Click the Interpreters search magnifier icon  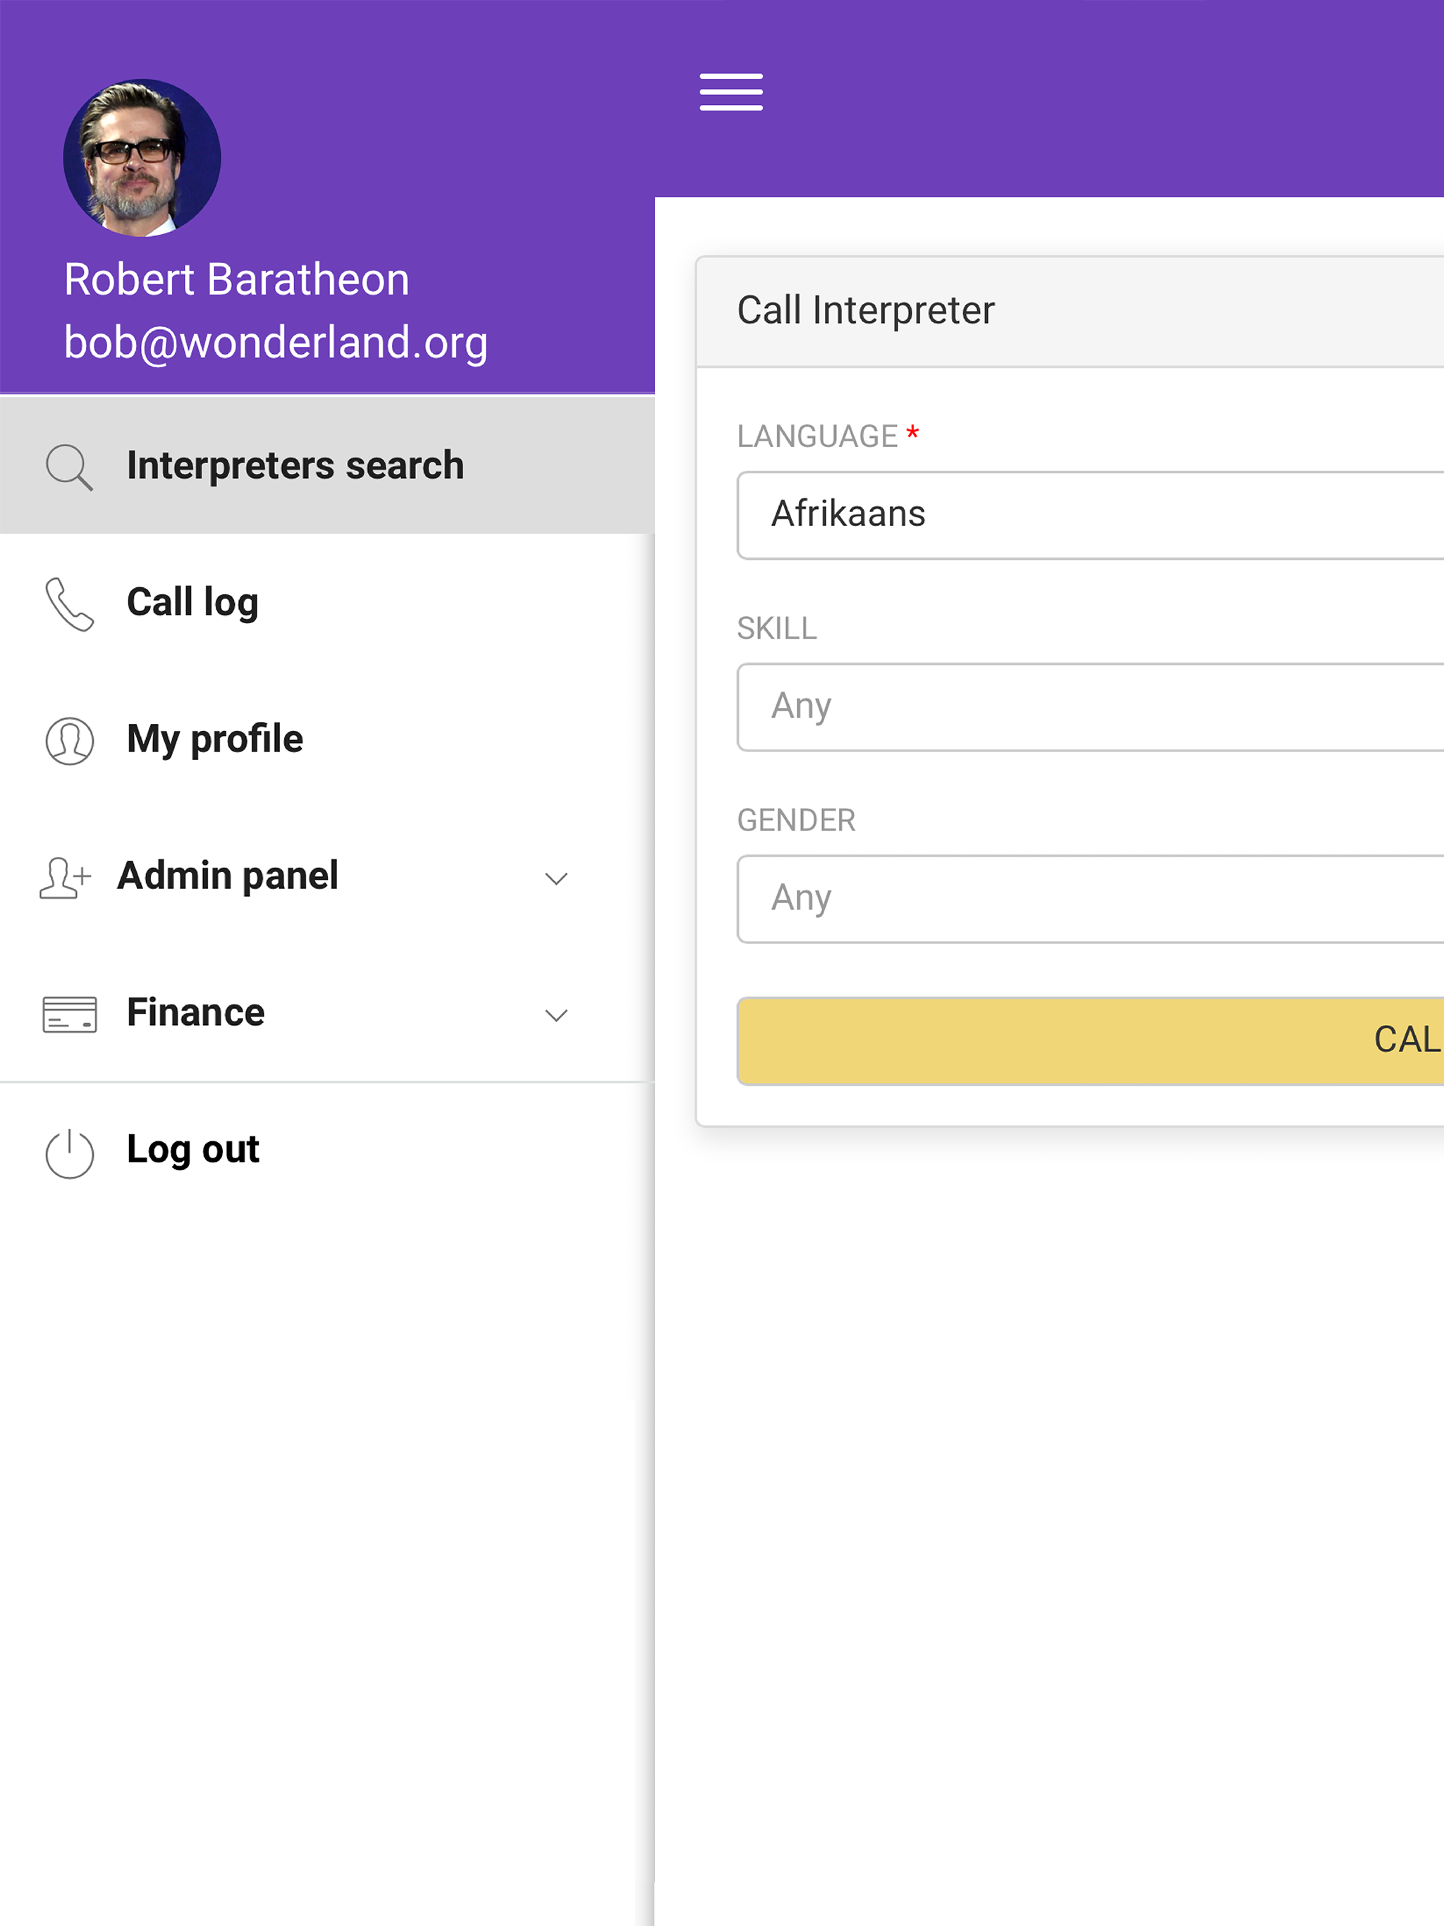(x=69, y=467)
